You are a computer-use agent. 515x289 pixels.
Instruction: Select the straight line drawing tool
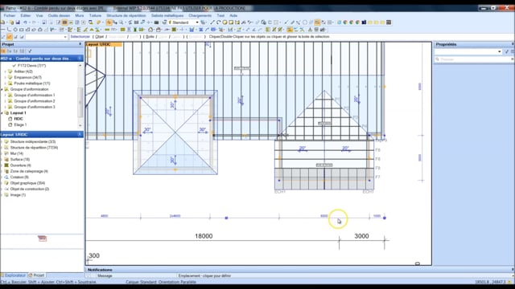pyautogui.click(x=212, y=22)
